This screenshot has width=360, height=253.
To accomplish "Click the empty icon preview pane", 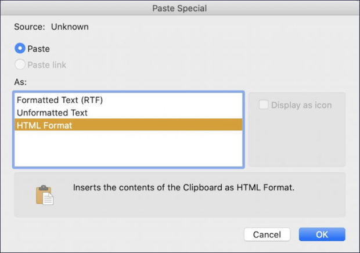I will point(297,139).
